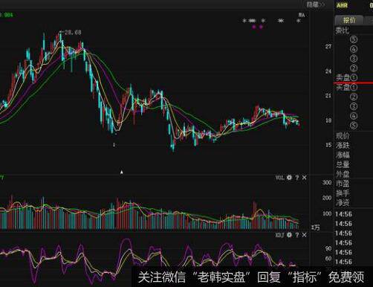Click price axis value 24

click(328, 71)
